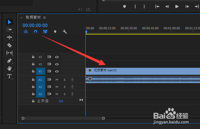Click timeline ruler at 00:00:30:00
The width and height of the screenshot is (200, 129).
pyautogui.click(x=129, y=28)
